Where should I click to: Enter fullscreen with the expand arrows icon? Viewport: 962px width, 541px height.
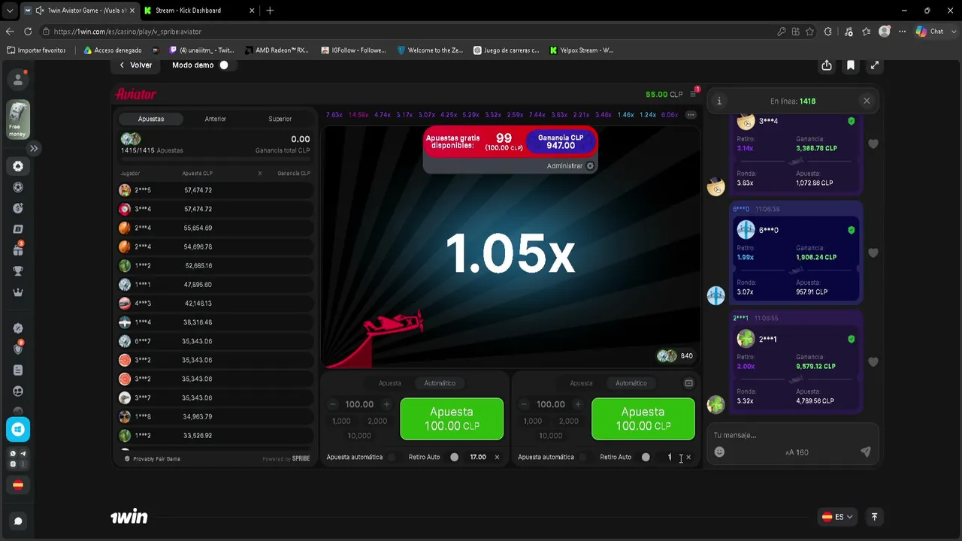(875, 65)
